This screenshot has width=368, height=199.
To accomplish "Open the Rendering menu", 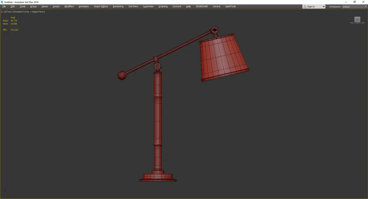I will point(118,6).
